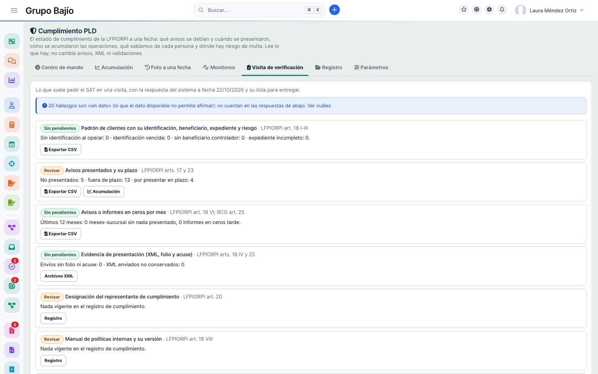Export Avisos en ceros por mes CSV

coord(61,234)
